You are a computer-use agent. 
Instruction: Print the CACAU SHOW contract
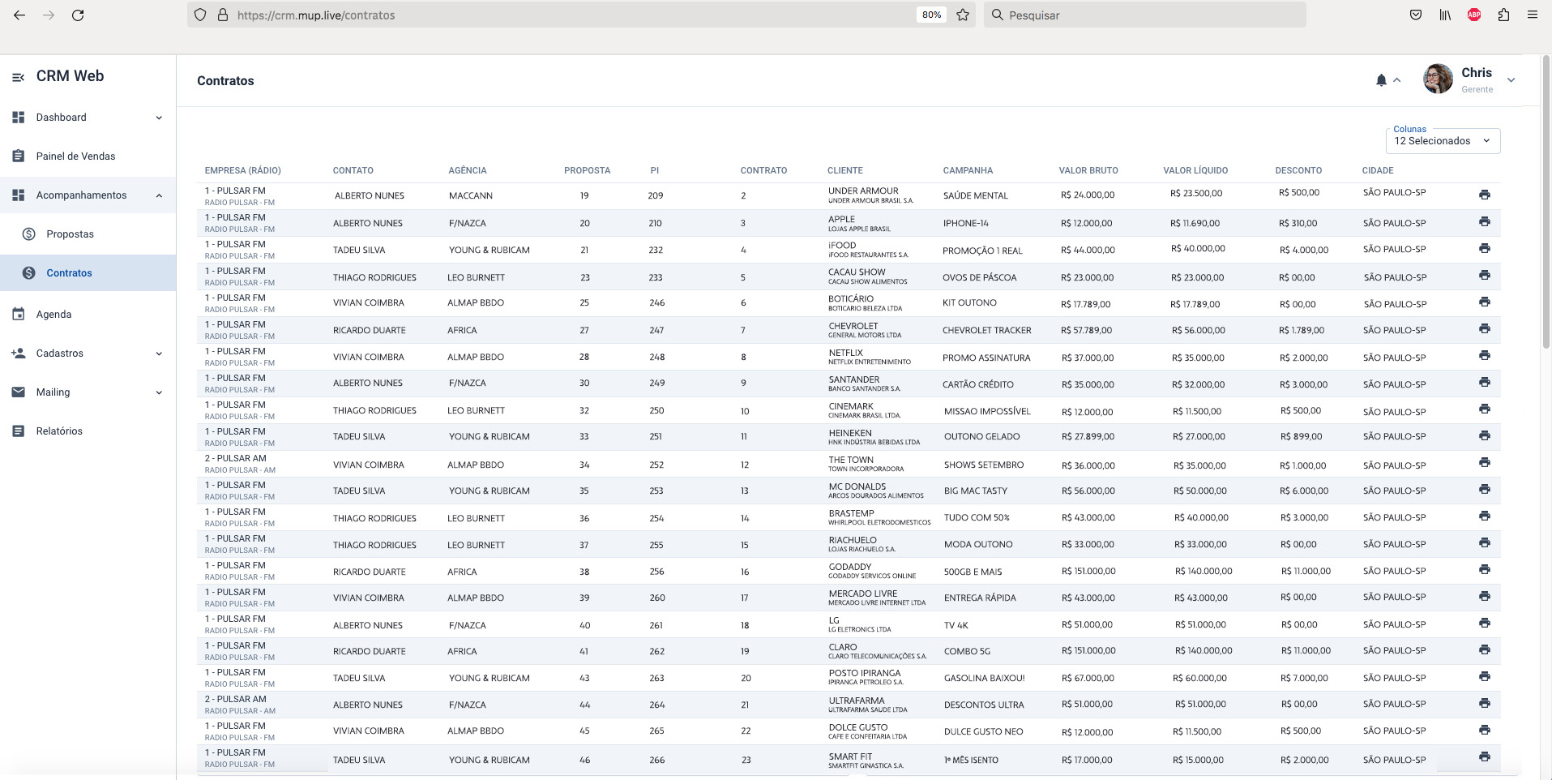coord(1484,275)
